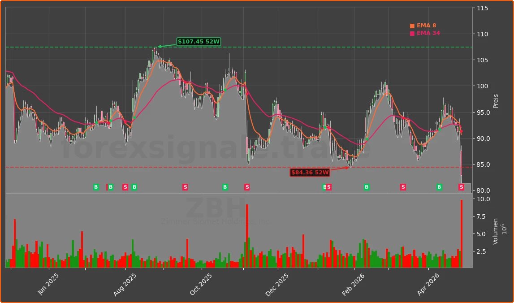
Task: Click the 10.0 volume axis value
Action: (x=483, y=199)
